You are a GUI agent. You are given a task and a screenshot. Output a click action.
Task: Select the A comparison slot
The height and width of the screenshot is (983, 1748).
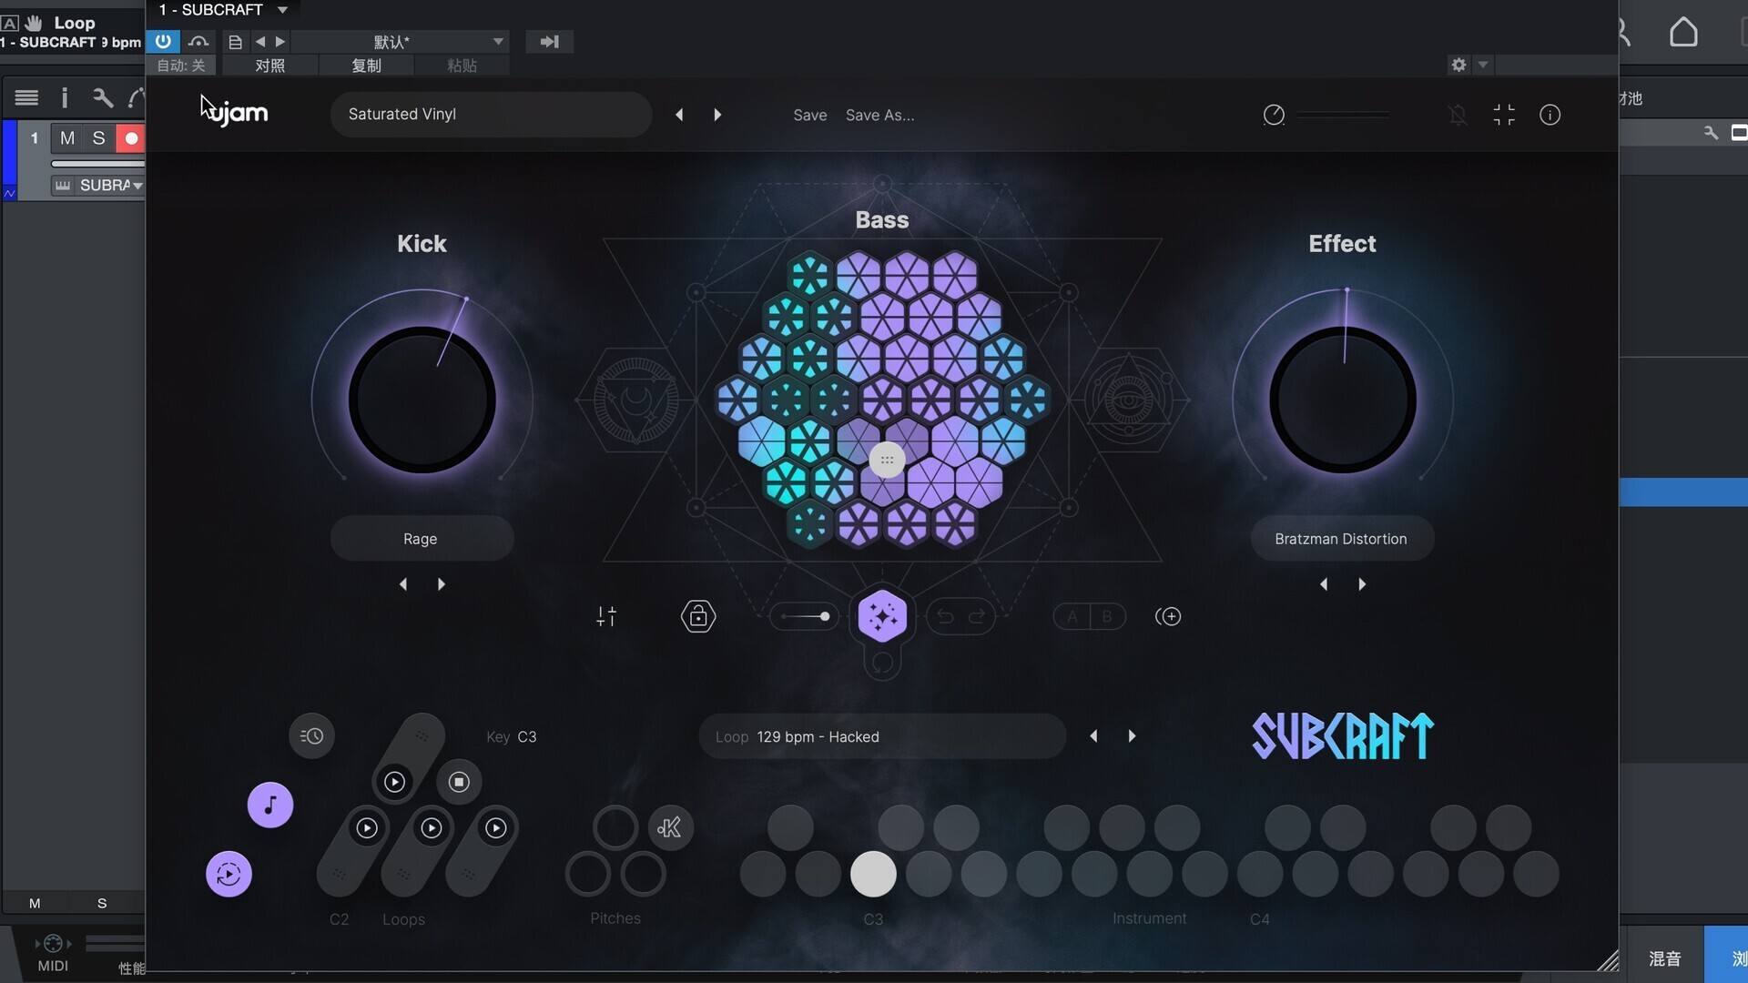point(1072,616)
